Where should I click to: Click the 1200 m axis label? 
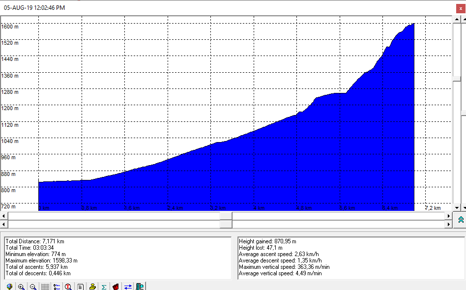tap(10, 109)
